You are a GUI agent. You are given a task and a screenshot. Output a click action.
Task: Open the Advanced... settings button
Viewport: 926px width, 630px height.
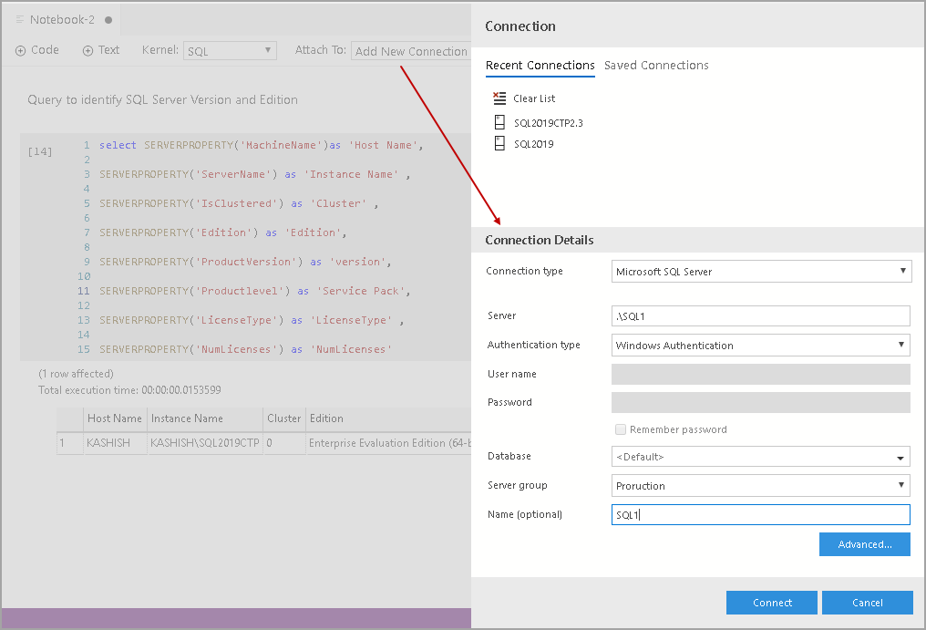click(864, 544)
